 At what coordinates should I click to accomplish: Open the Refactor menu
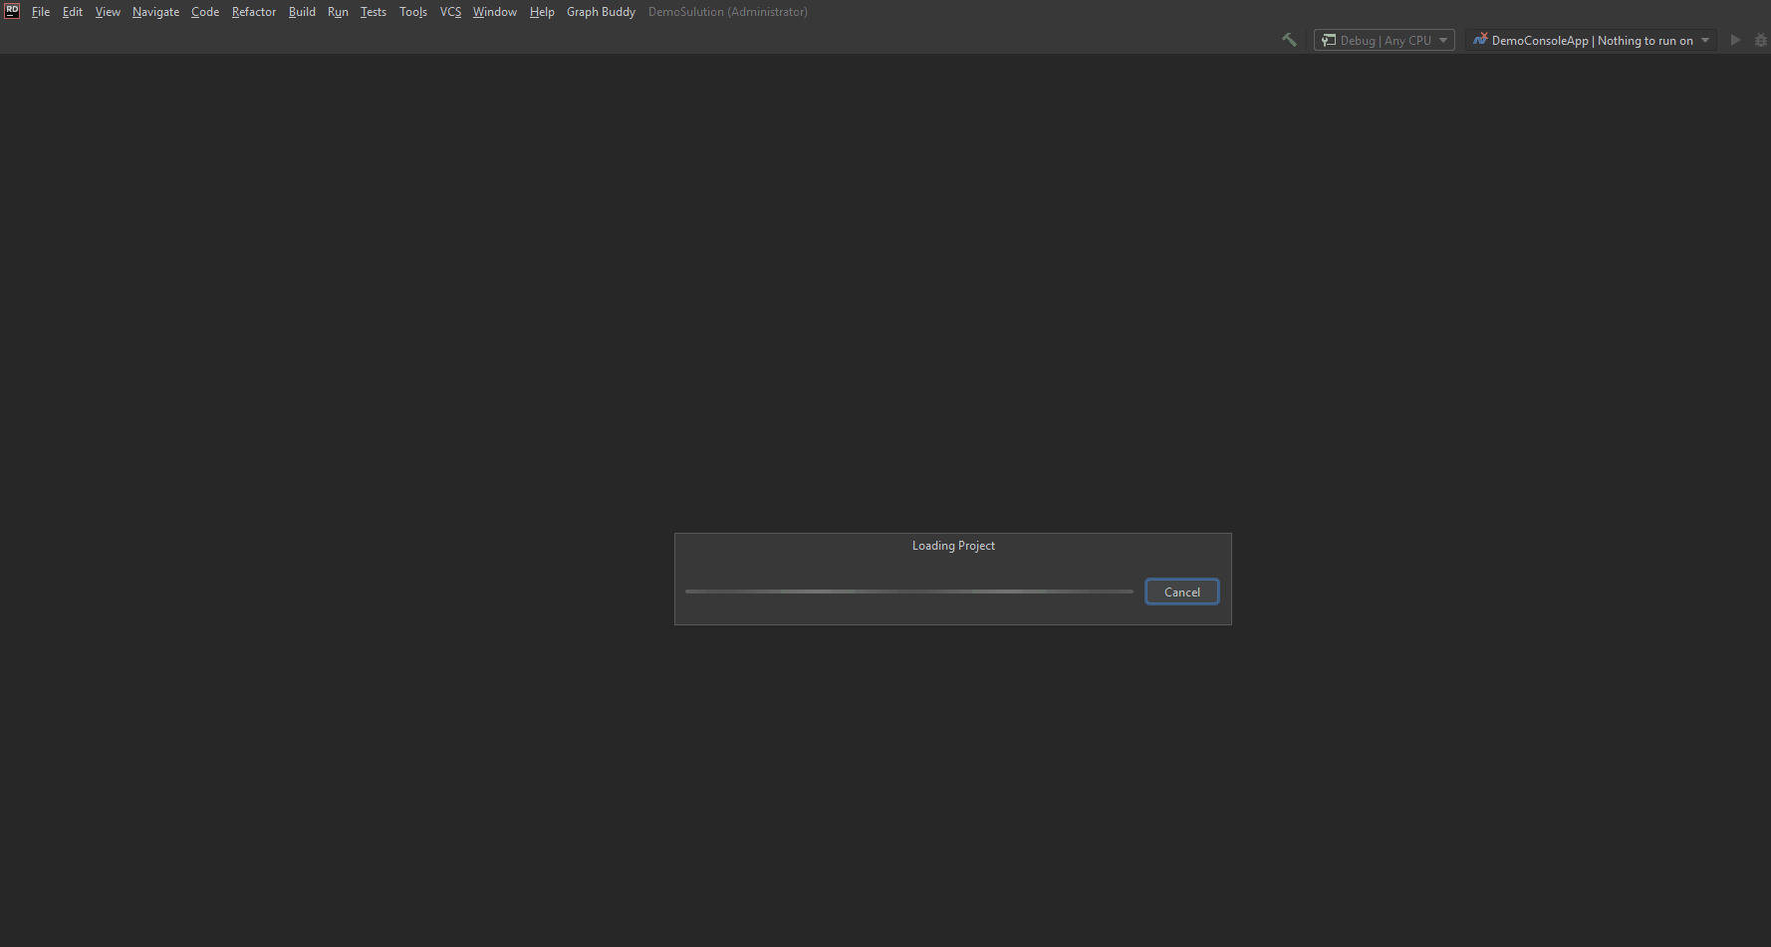pyautogui.click(x=253, y=11)
